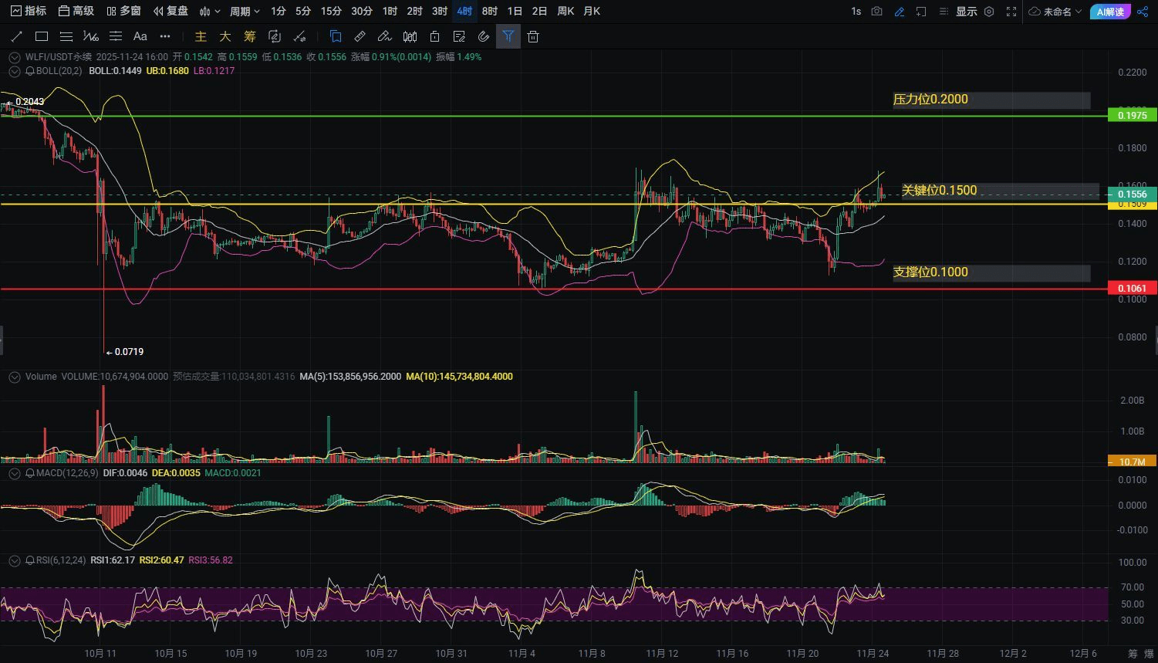Switch to the 15分 timeframe

tap(331, 12)
